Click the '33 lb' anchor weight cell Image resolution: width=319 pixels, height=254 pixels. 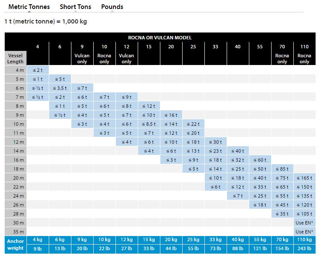(x=149, y=248)
